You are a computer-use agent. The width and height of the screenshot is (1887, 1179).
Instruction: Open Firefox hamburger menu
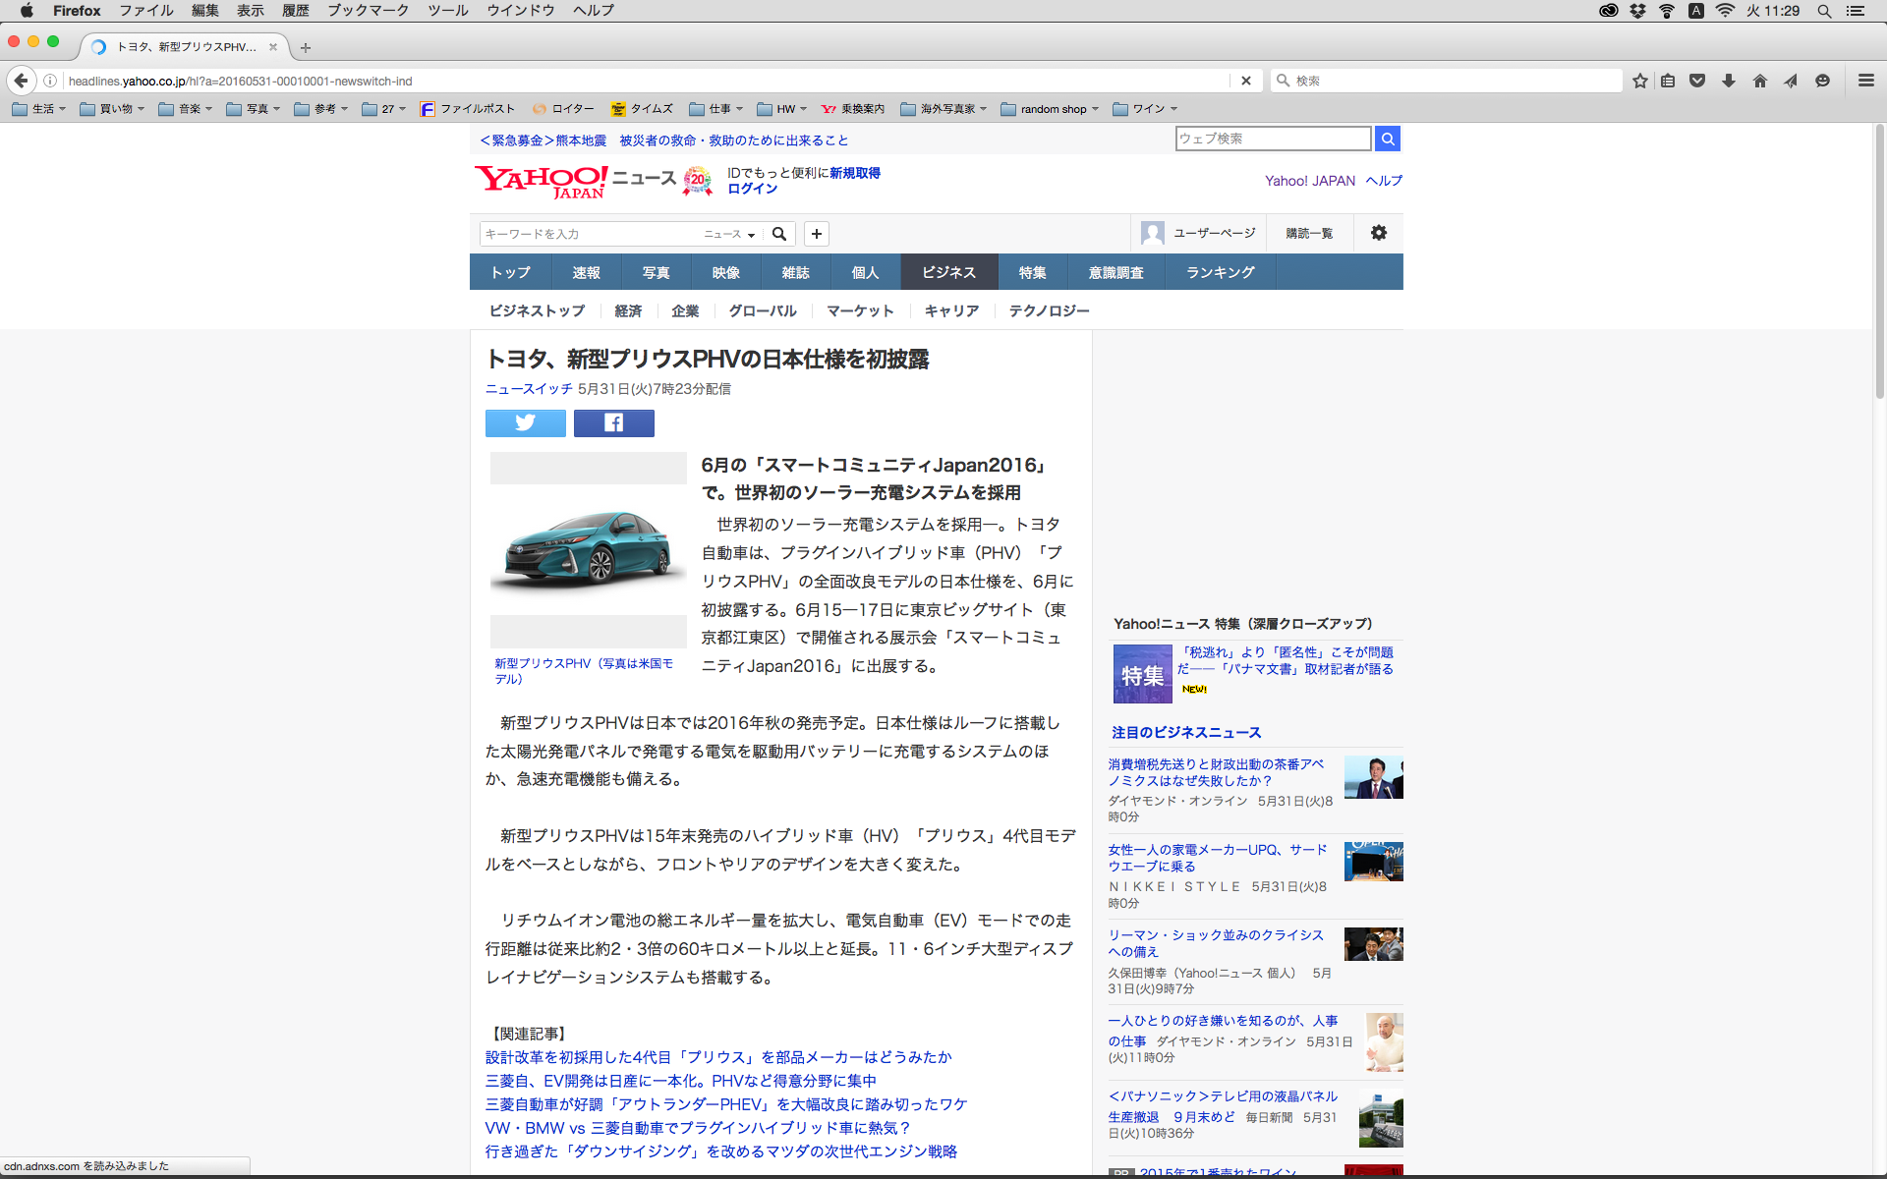click(1865, 81)
